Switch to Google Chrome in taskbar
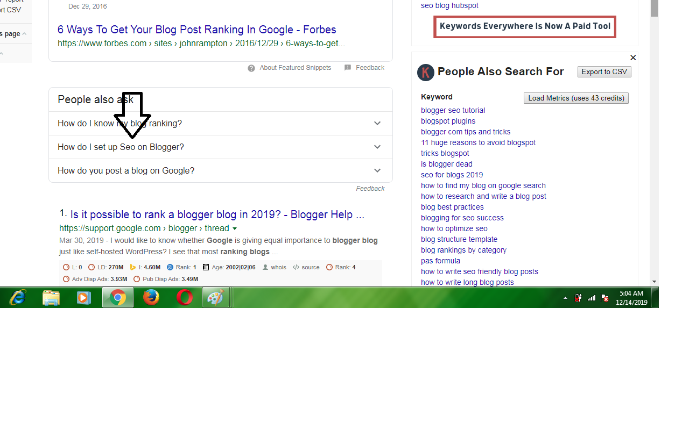Screen dimensions: 689x430 click(x=118, y=297)
